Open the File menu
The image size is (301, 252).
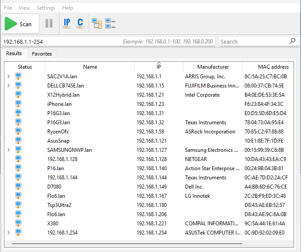(8, 8)
